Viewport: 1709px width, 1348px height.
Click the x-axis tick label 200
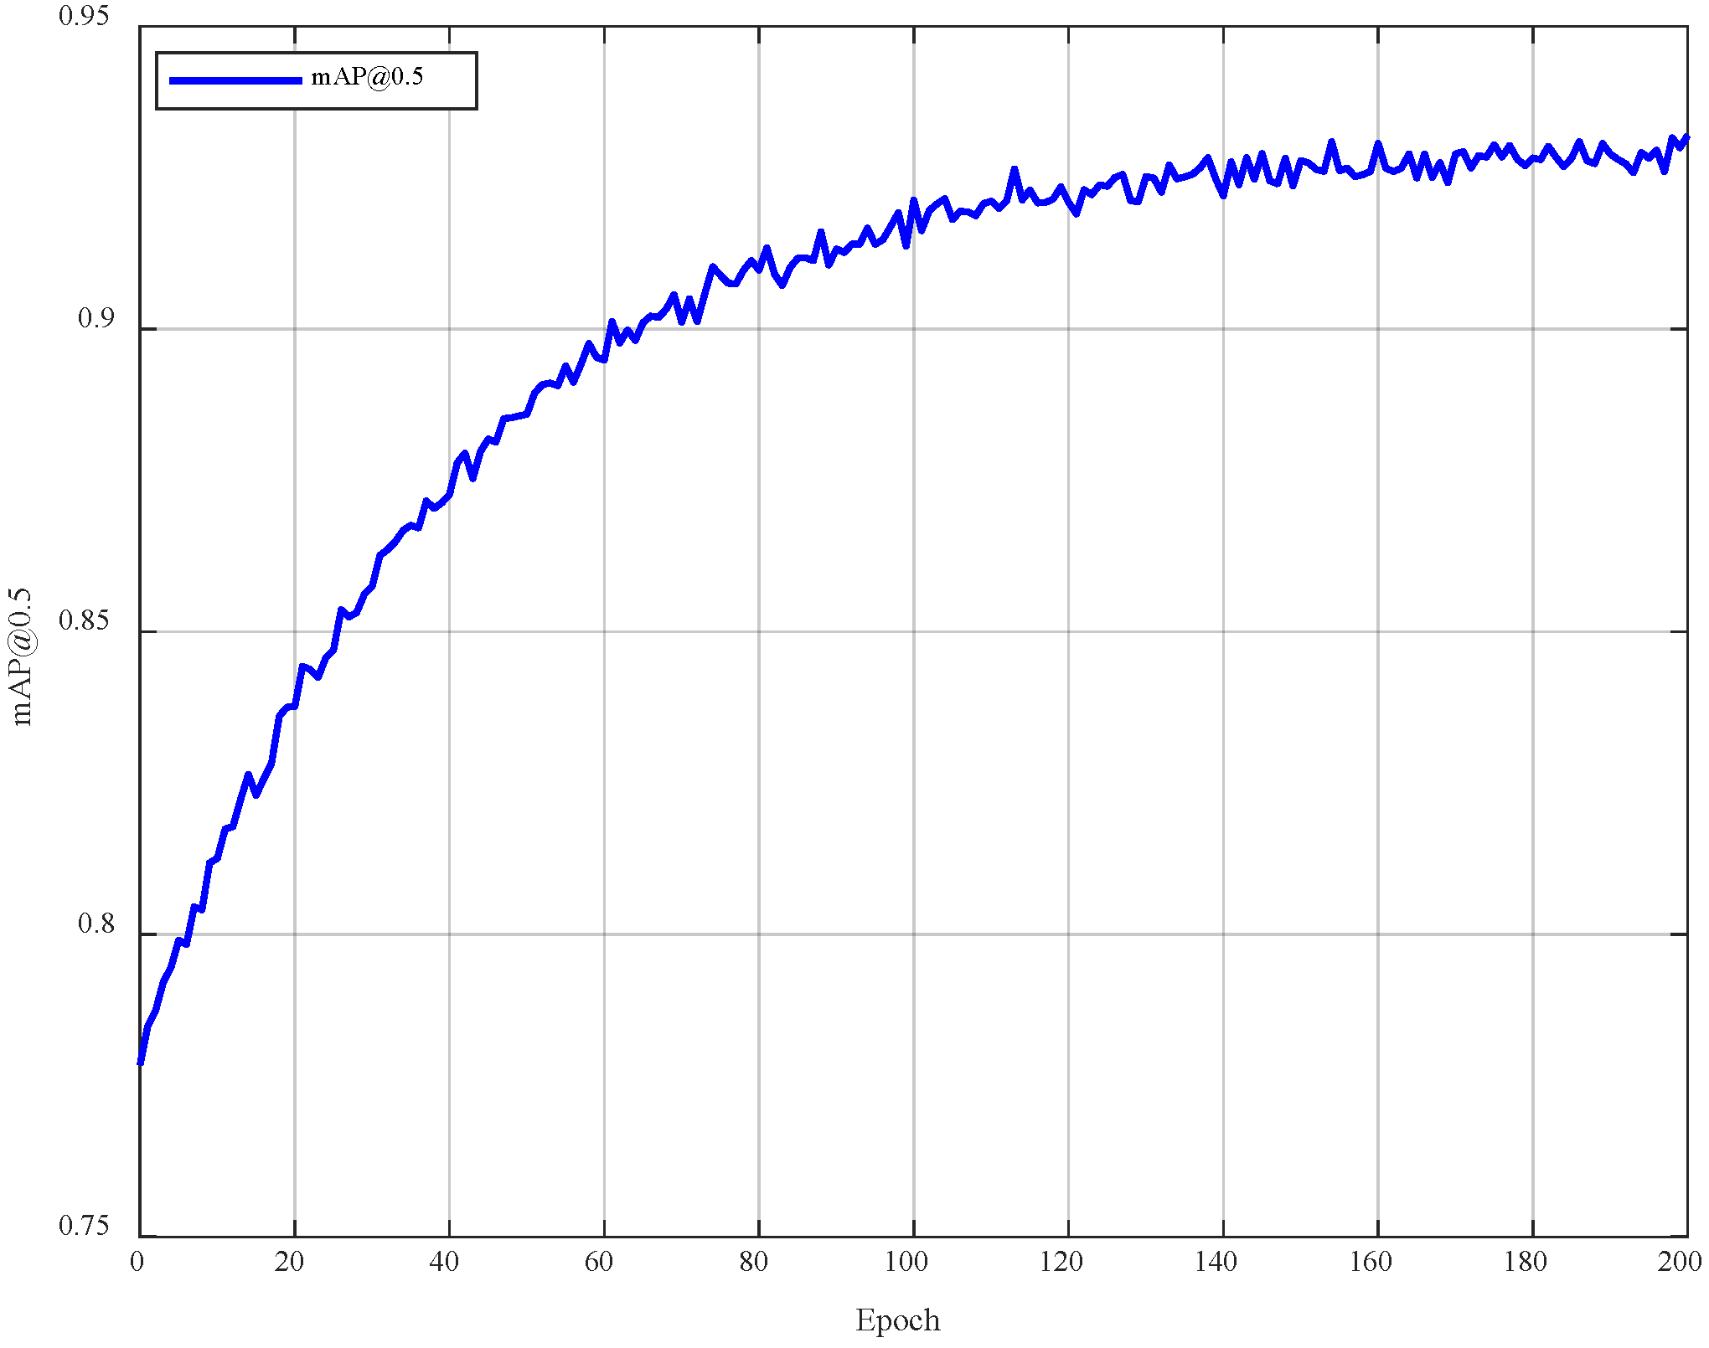point(1680,1262)
